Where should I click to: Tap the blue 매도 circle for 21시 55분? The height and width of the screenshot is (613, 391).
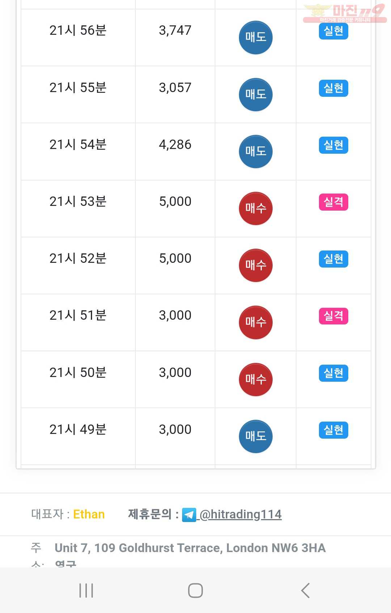[x=256, y=95]
